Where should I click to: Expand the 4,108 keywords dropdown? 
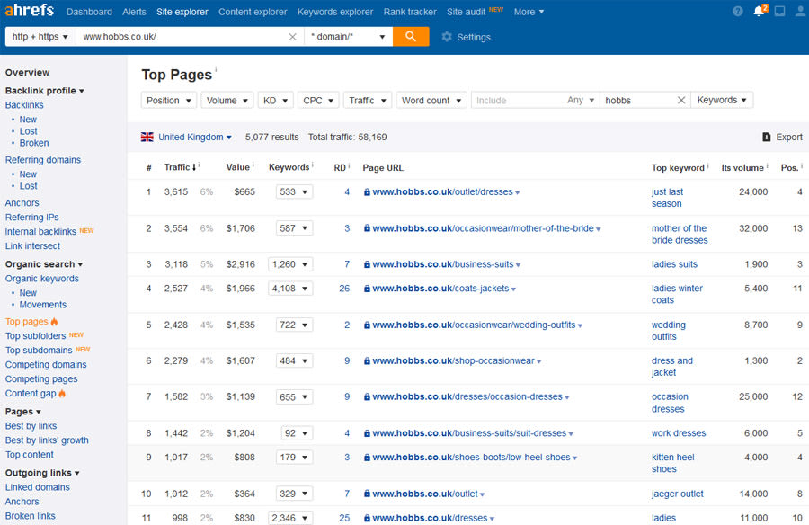pyautogui.click(x=290, y=289)
